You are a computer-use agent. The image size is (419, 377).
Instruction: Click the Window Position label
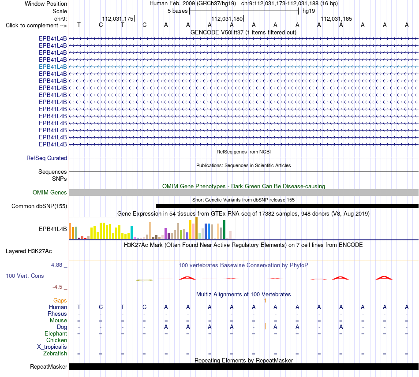46,4
